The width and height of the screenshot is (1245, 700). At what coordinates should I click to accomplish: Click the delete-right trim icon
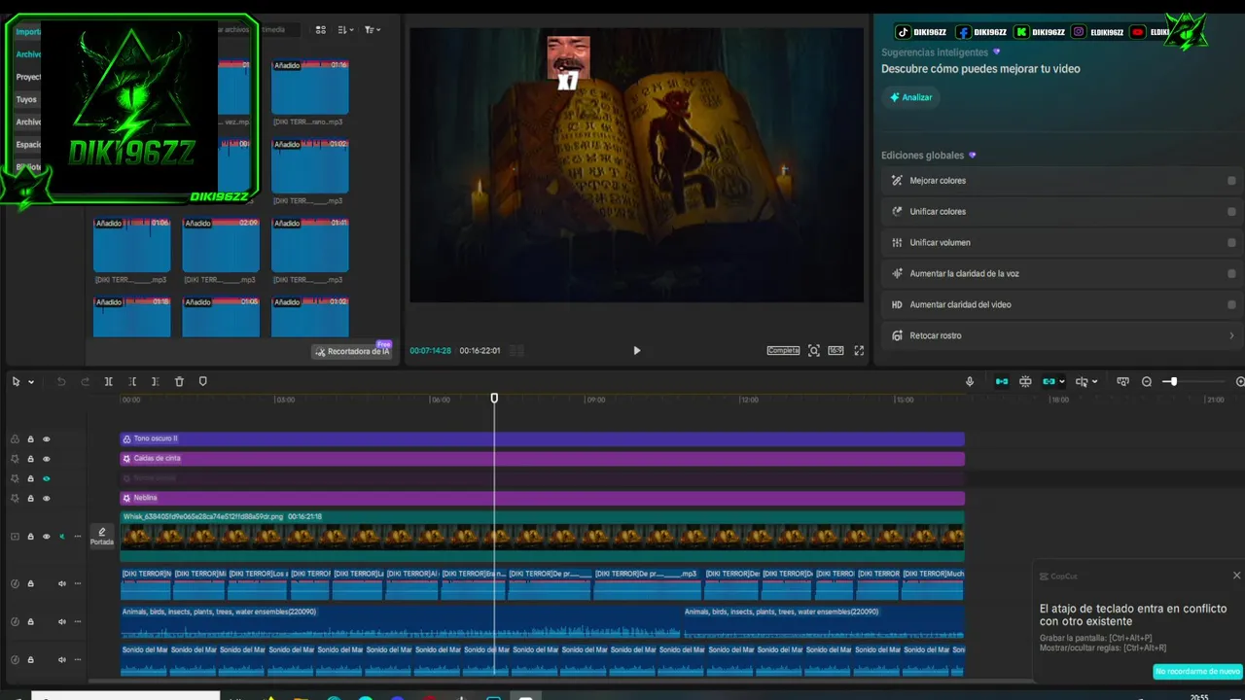click(x=155, y=382)
